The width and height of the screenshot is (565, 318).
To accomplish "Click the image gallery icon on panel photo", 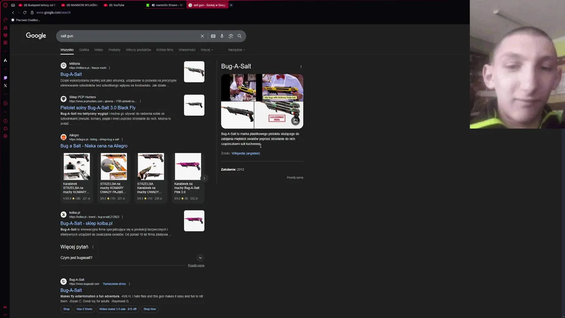I will (x=295, y=121).
